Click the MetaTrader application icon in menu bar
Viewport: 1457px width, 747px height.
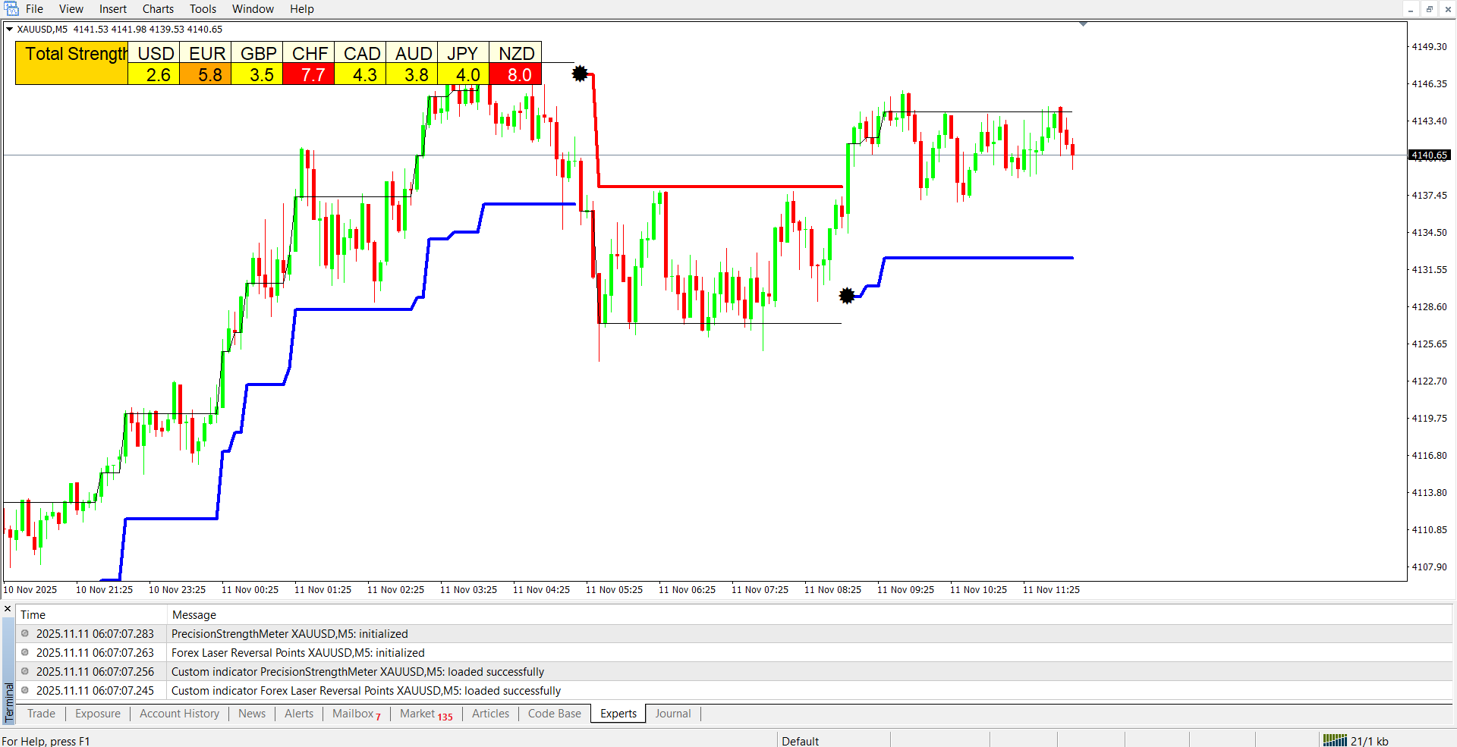[11, 9]
